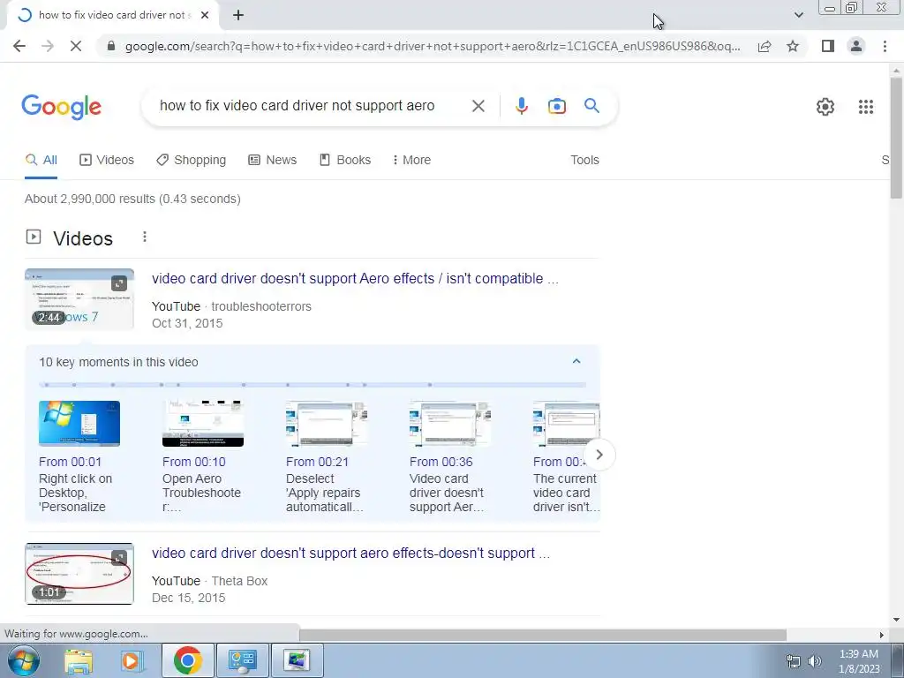904x678 pixels.
Task: Open the tab search dropdown arrow
Action: click(798, 15)
